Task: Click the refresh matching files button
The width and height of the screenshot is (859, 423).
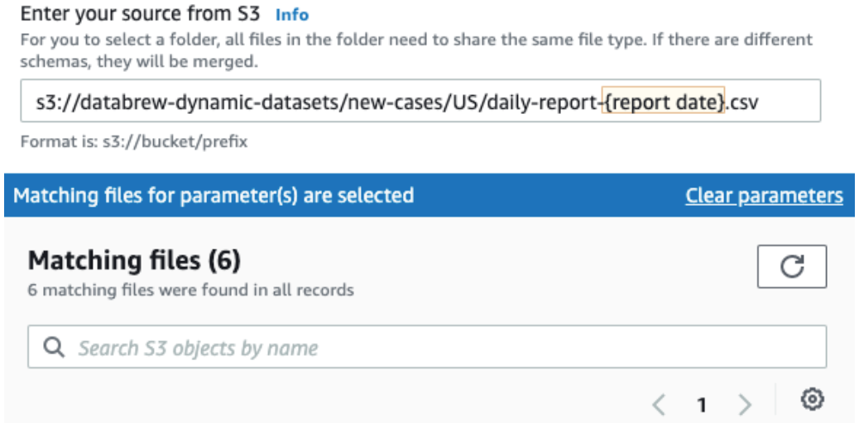Action: click(x=792, y=268)
